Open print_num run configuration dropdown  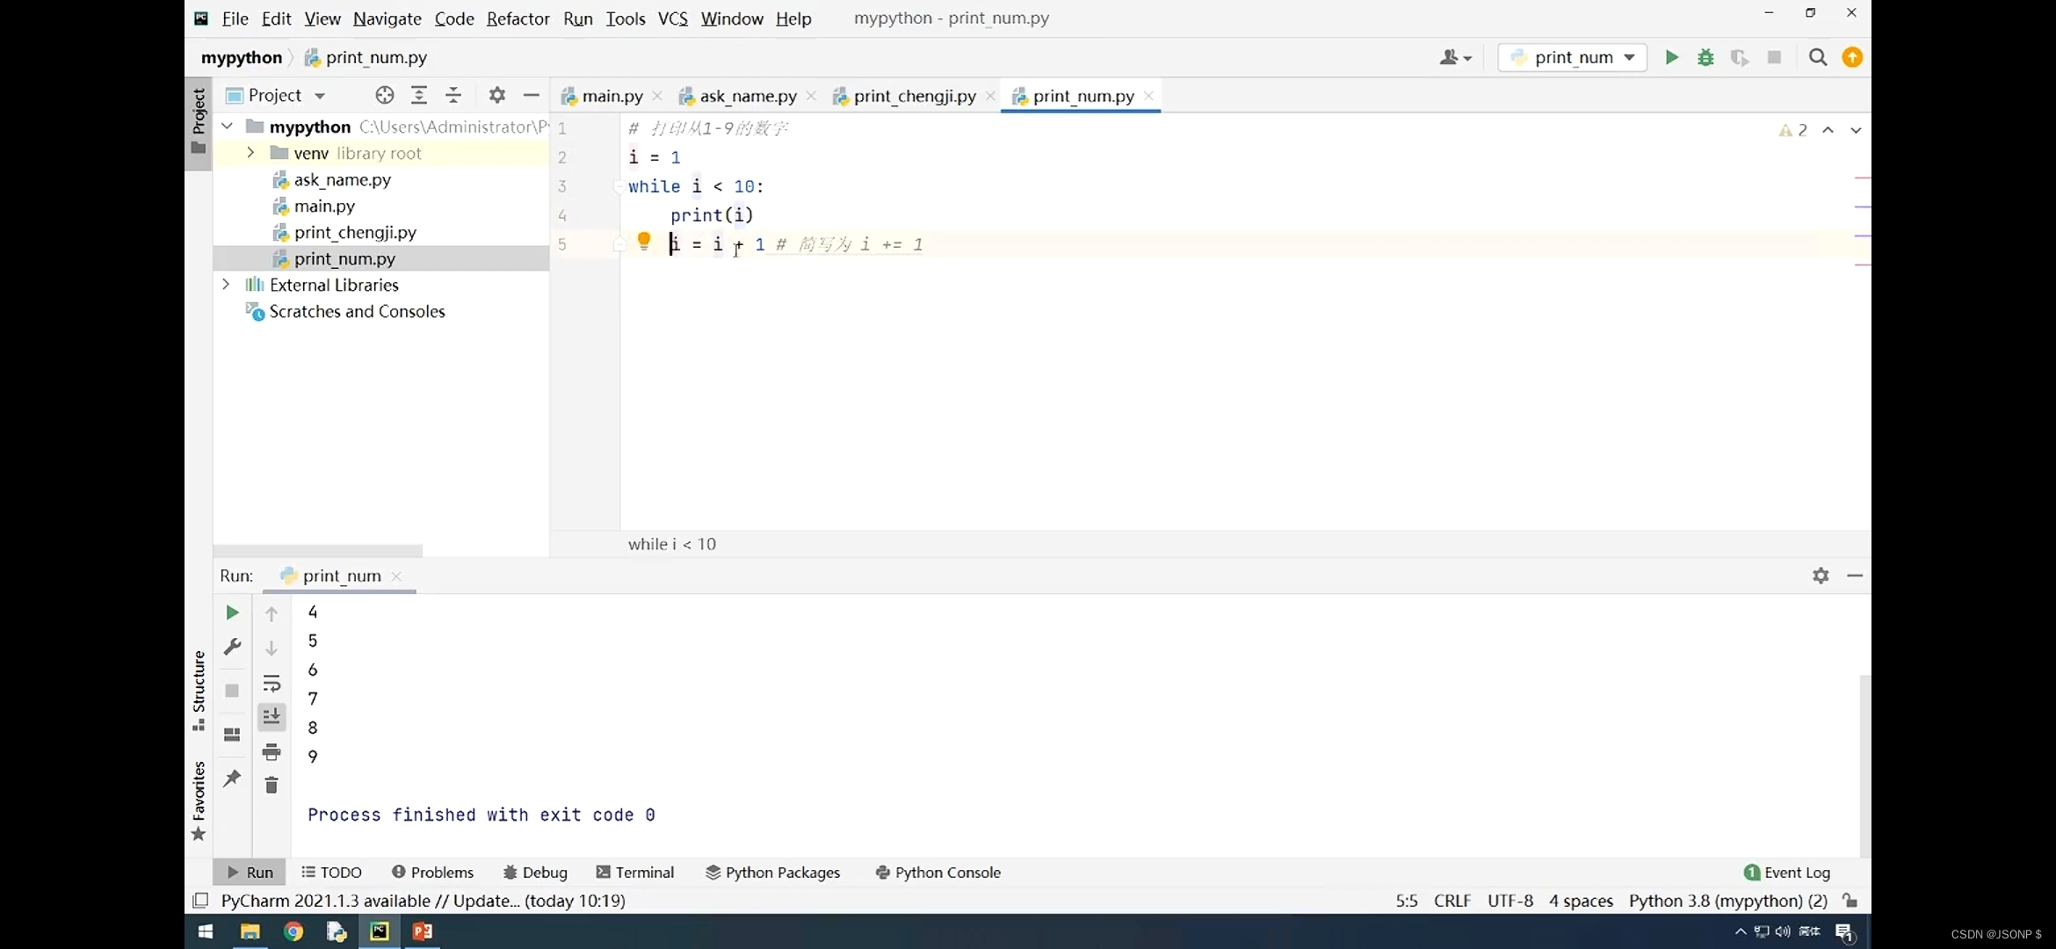coord(1572,57)
